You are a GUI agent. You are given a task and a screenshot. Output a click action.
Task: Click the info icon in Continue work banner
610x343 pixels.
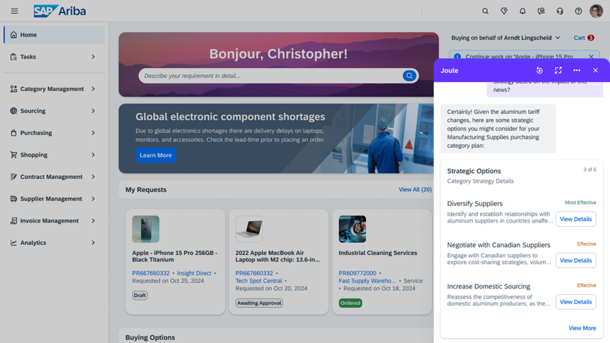457,57
